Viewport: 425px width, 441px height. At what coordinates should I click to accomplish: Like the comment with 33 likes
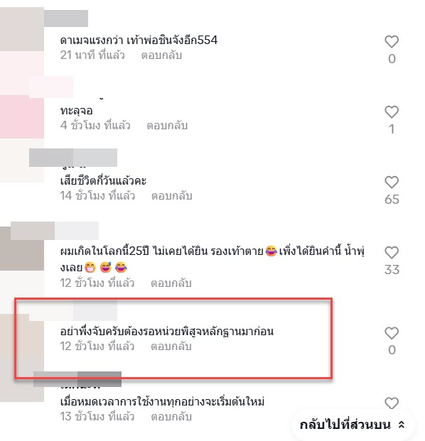coord(392,253)
